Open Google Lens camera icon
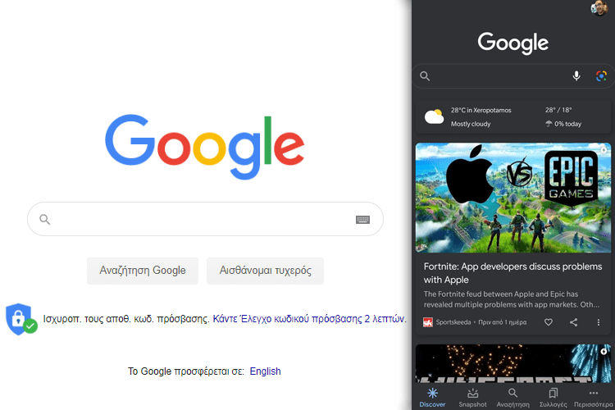Screen dimensions: 615x410 click(x=601, y=75)
